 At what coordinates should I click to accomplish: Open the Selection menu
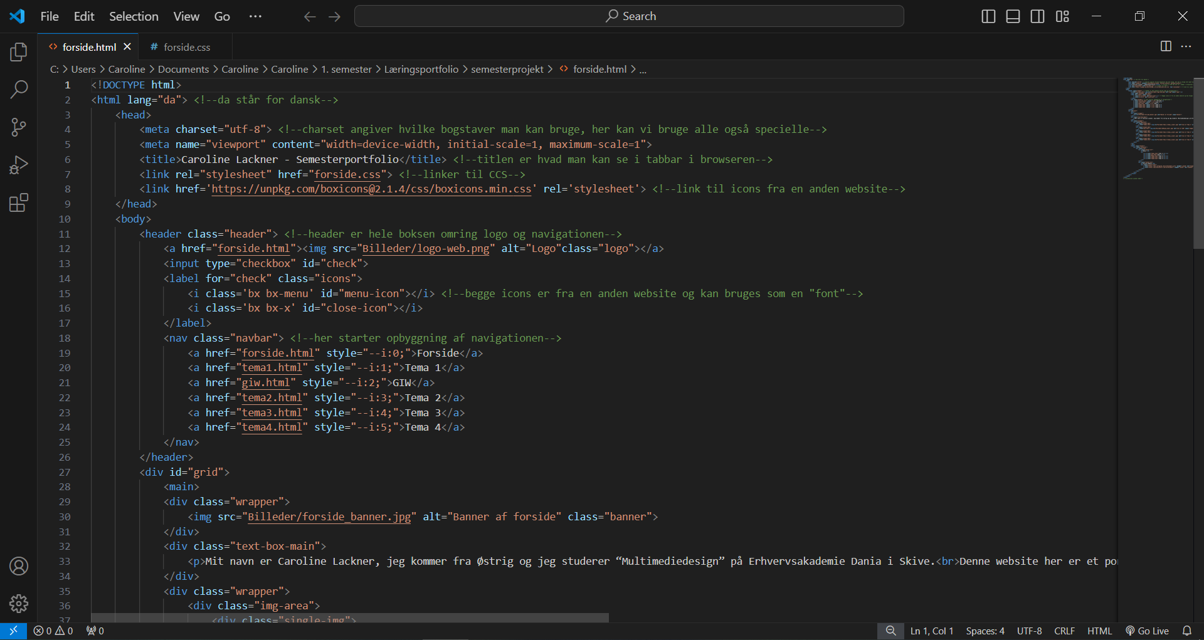coord(134,16)
